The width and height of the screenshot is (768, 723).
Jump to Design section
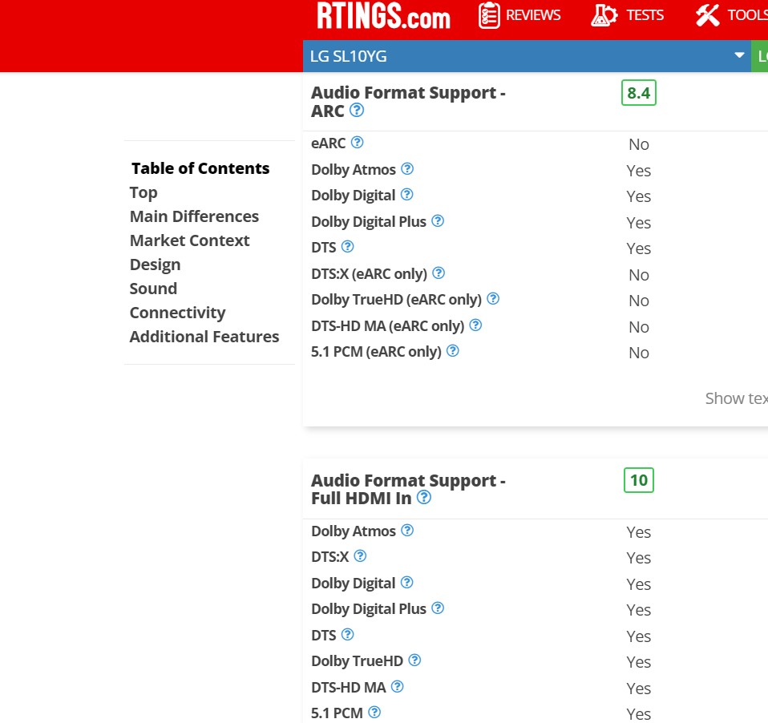156,265
